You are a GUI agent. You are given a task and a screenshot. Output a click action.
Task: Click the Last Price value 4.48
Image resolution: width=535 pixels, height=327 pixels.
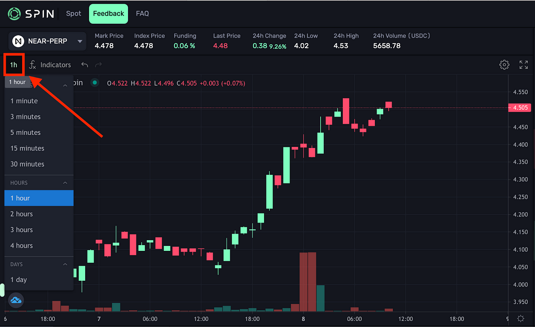(x=220, y=46)
